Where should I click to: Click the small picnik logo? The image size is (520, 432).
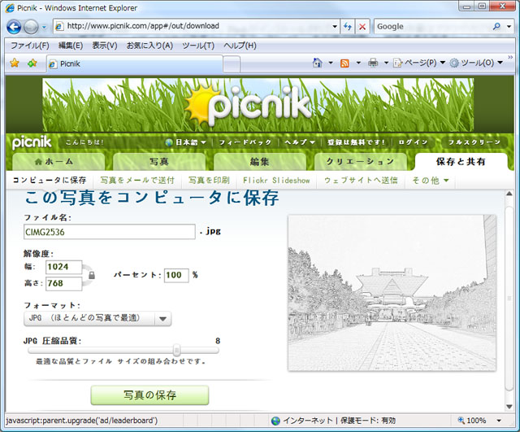pos(32,143)
